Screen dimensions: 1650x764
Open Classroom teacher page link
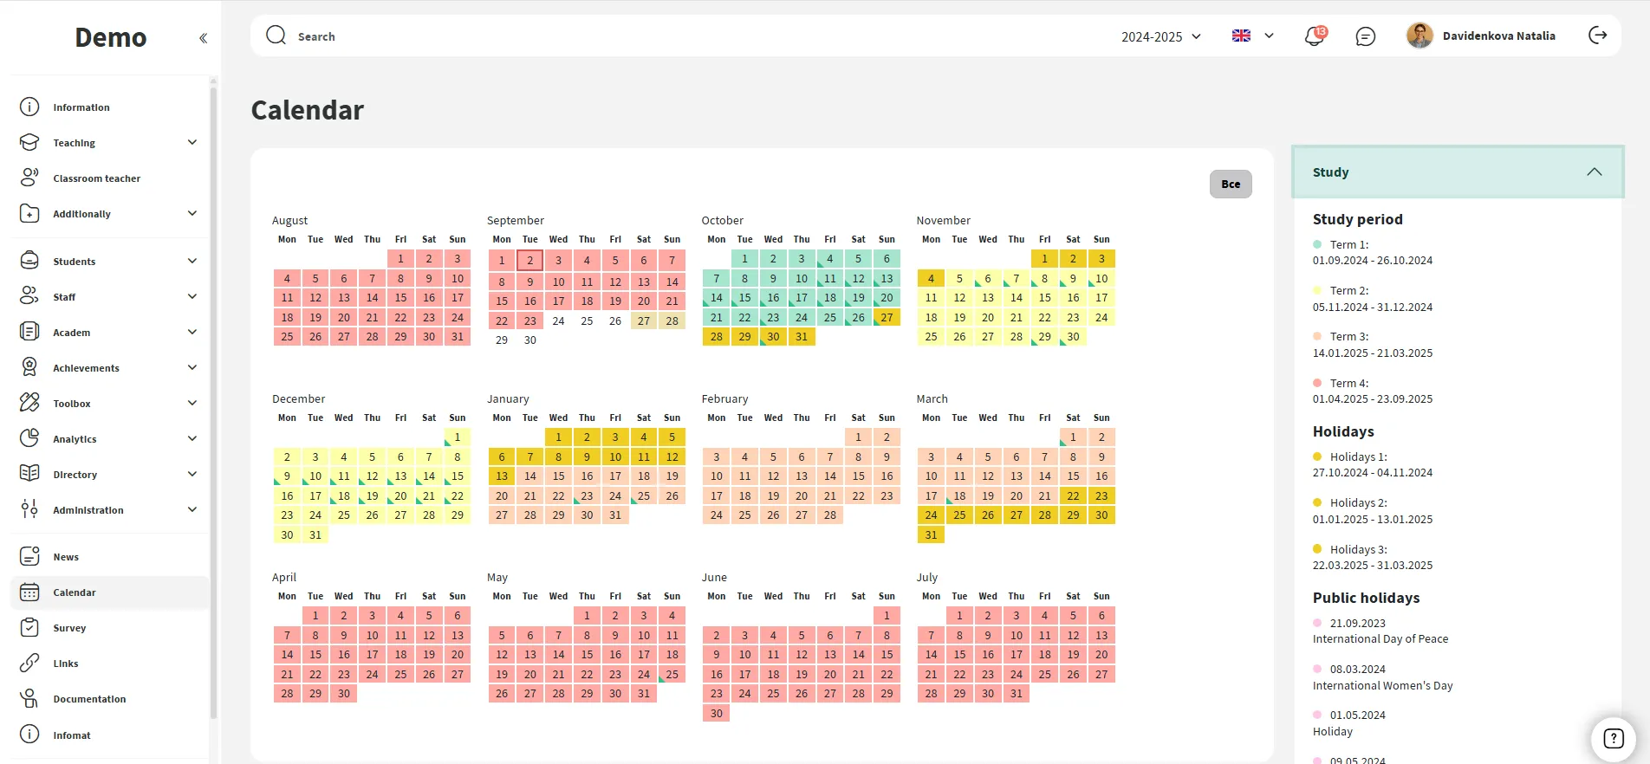point(96,178)
